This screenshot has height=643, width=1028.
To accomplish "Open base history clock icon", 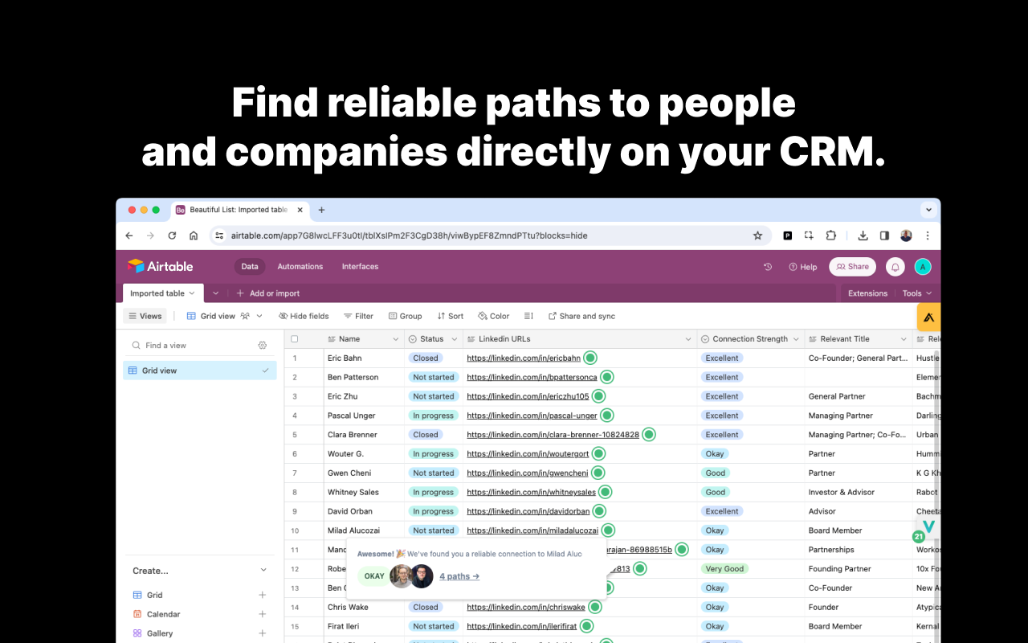I will pyautogui.click(x=768, y=267).
